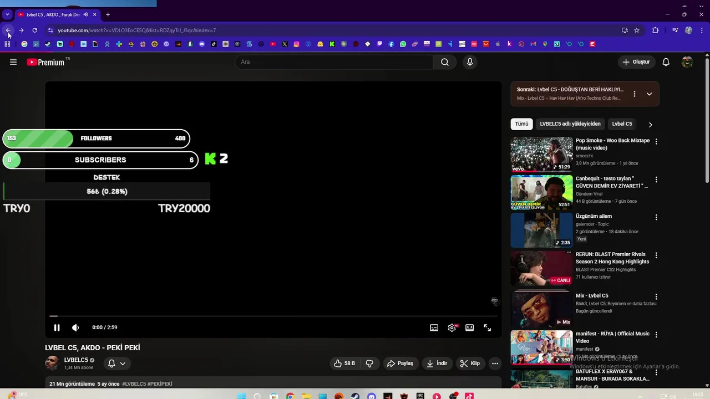
Task: Open Pop Smoke Woo Back Mixtape thumbnail
Action: tap(541, 155)
